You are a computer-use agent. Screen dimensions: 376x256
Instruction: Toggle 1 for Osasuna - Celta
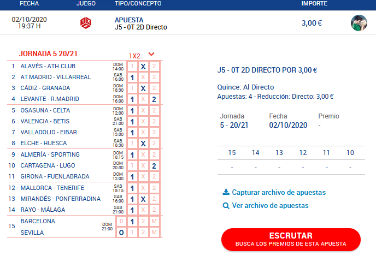pyautogui.click(x=132, y=111)
